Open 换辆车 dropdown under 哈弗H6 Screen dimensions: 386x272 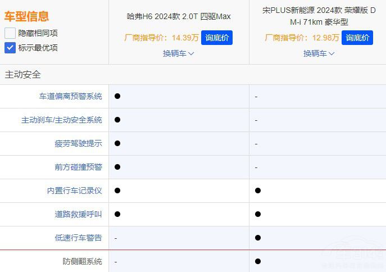coord(178,53)
